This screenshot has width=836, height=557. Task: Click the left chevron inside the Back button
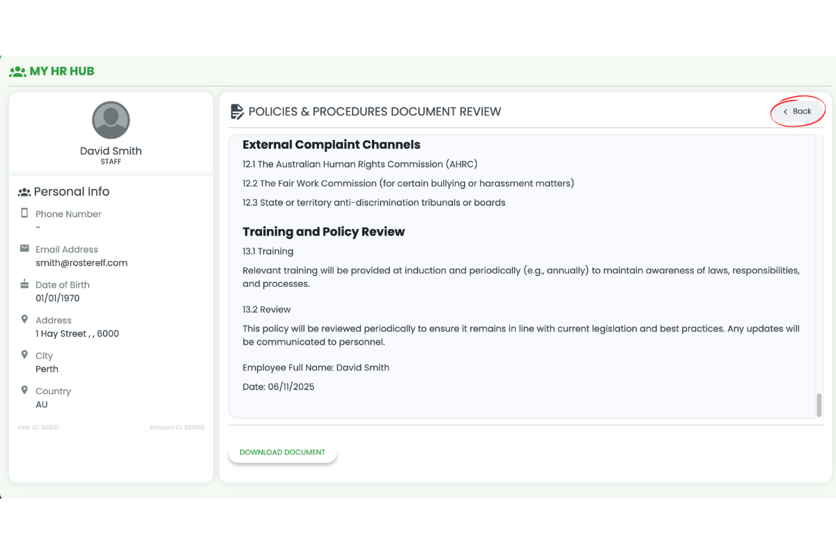[x=784, y=111]
